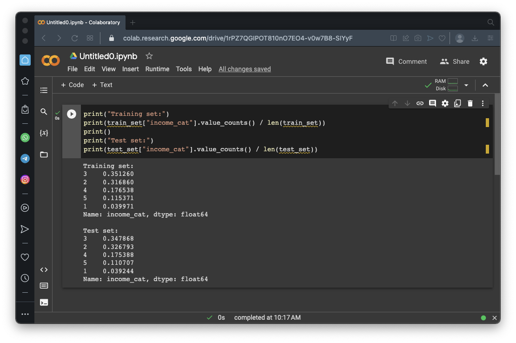Click All changes saved link
Viewport: 516px width, 343px height.
245,69
